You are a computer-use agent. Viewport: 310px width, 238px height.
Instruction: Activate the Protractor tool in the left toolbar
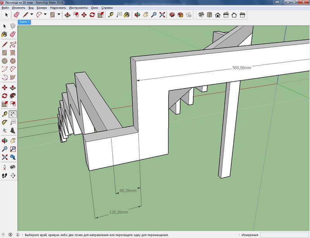pos(5,122)
